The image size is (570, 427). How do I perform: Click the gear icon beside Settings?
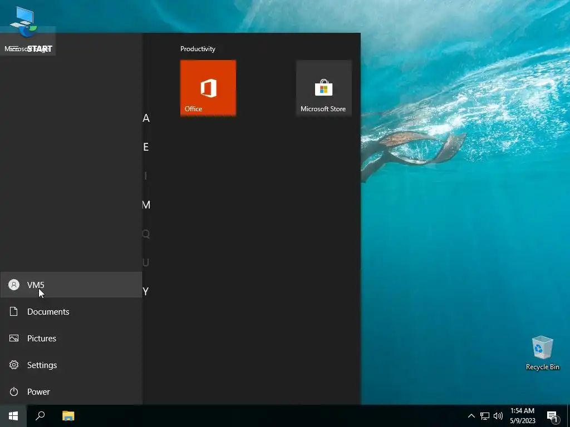tap(14, 365)
